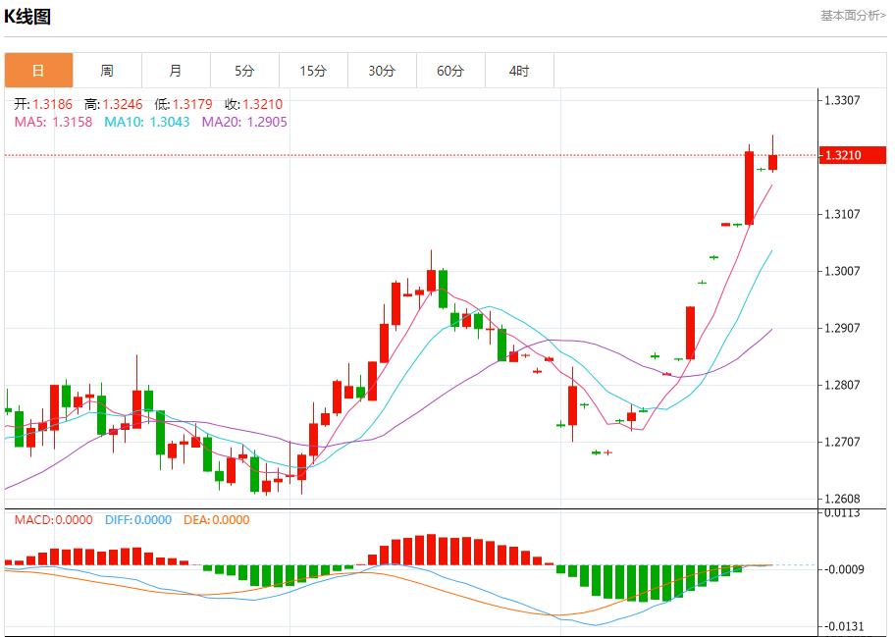Open the 基本面分析 link
Image resolution: width=895 pixels, height=637 pixels.
[x=852, y=16]
